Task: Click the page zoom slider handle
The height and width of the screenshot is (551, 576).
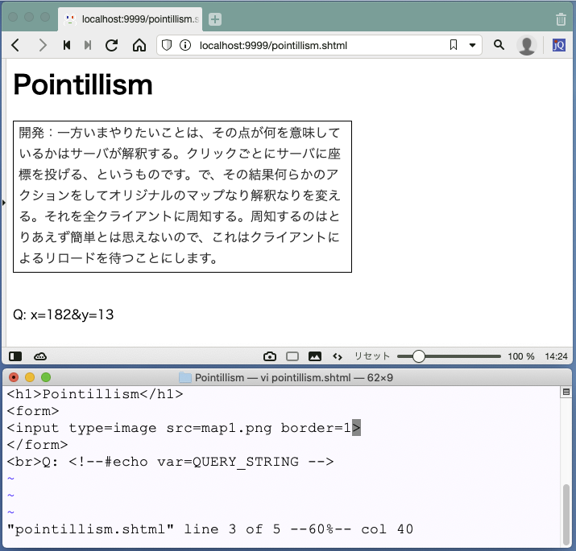Action: (x=416, y=356)
